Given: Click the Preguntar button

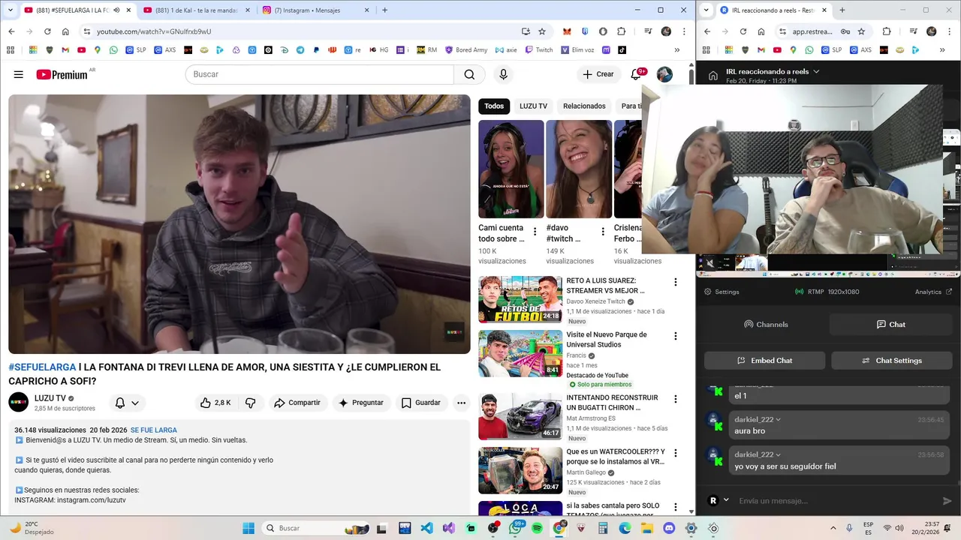Looking at the screenshot, I should coord(361,403).
